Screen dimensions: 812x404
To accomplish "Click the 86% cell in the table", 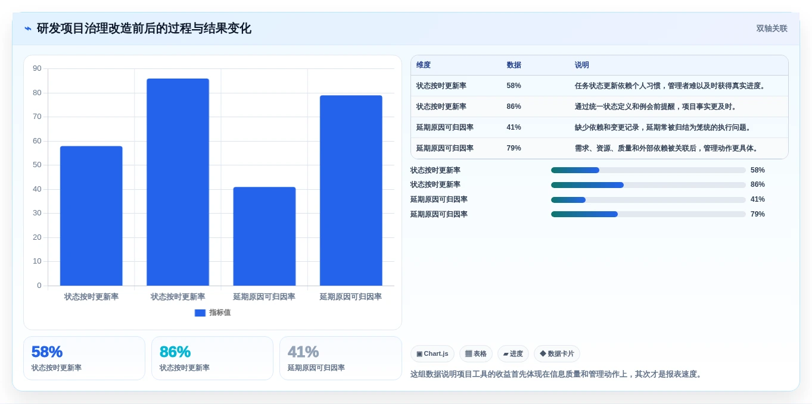I will tap(514, 107).
